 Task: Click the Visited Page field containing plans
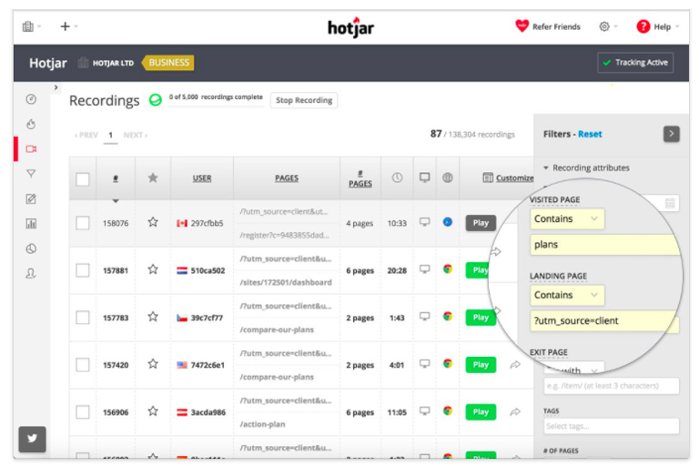[605, 245]
